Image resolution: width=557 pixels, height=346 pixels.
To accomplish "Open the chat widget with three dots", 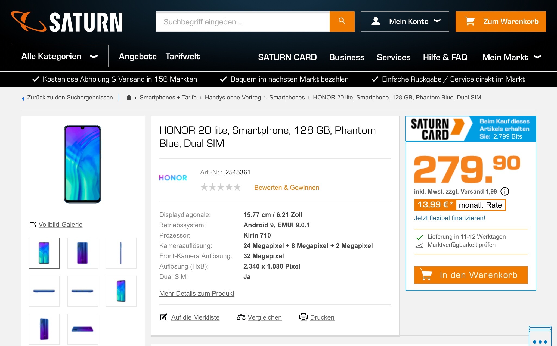I will pyautogui.click(x=540, y=336).
